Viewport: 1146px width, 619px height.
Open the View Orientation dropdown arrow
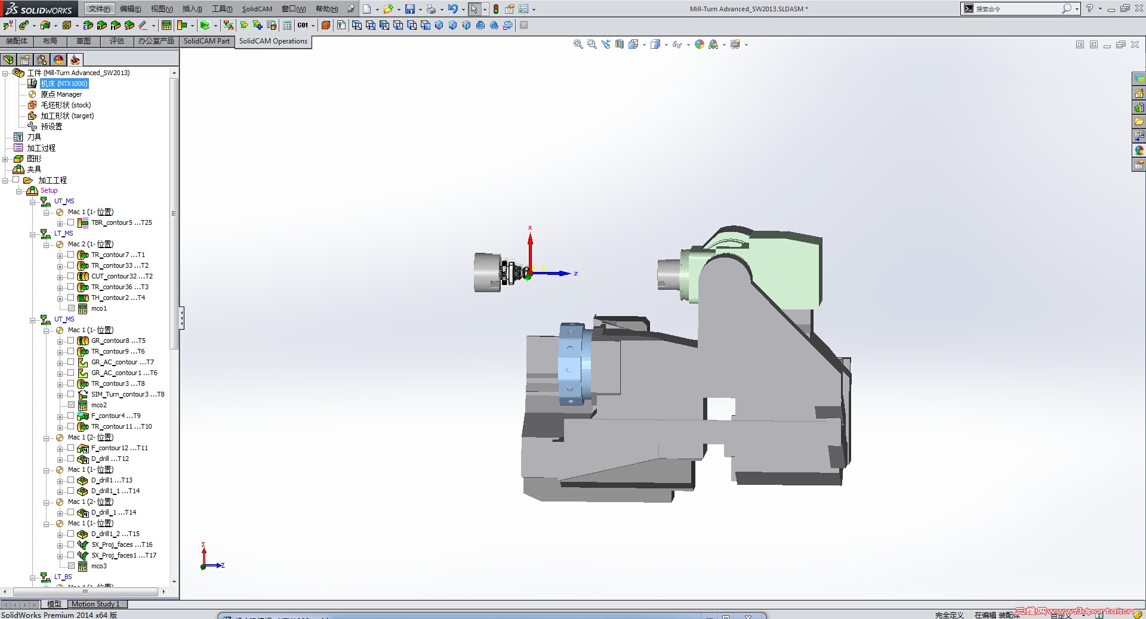click(x=645, y=45)
